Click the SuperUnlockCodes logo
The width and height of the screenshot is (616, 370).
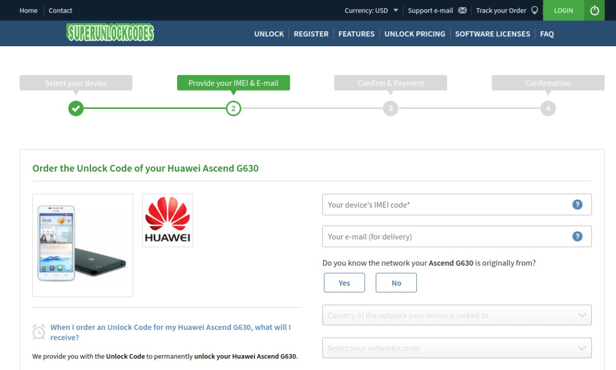pyautogui.click(x=110, y=33)
